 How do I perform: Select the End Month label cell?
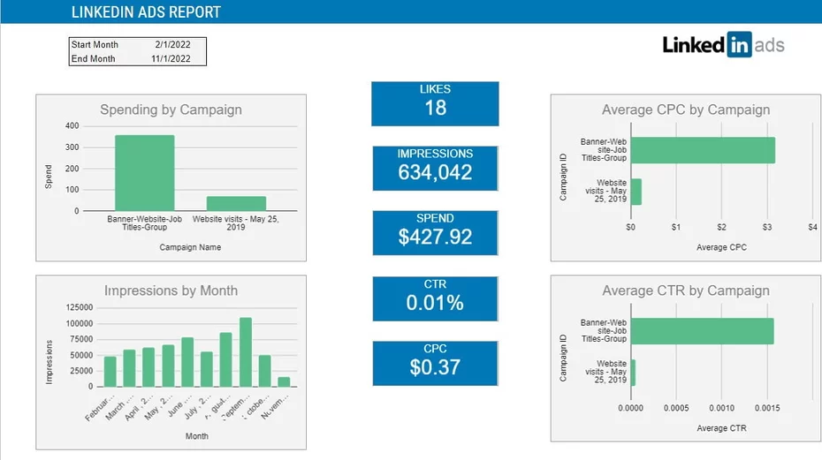[94, 58]
